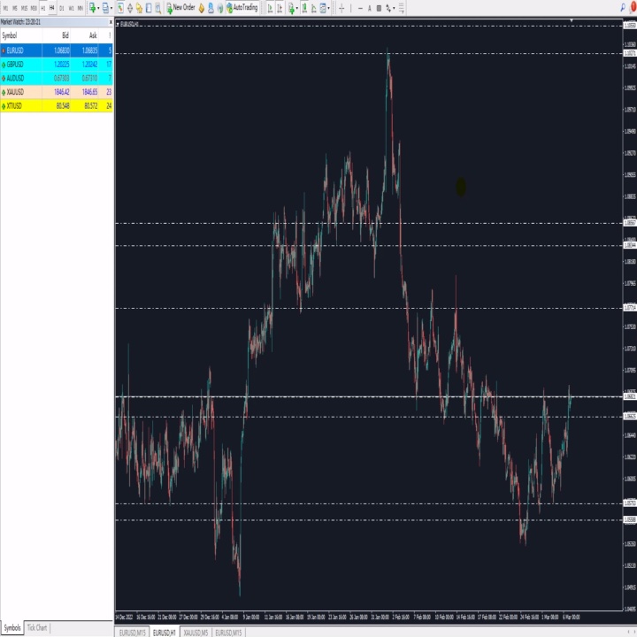637x637 pixels.
Task: Switch to the XAUUSD,M5 chart tab
Action: tap(196, 633)
